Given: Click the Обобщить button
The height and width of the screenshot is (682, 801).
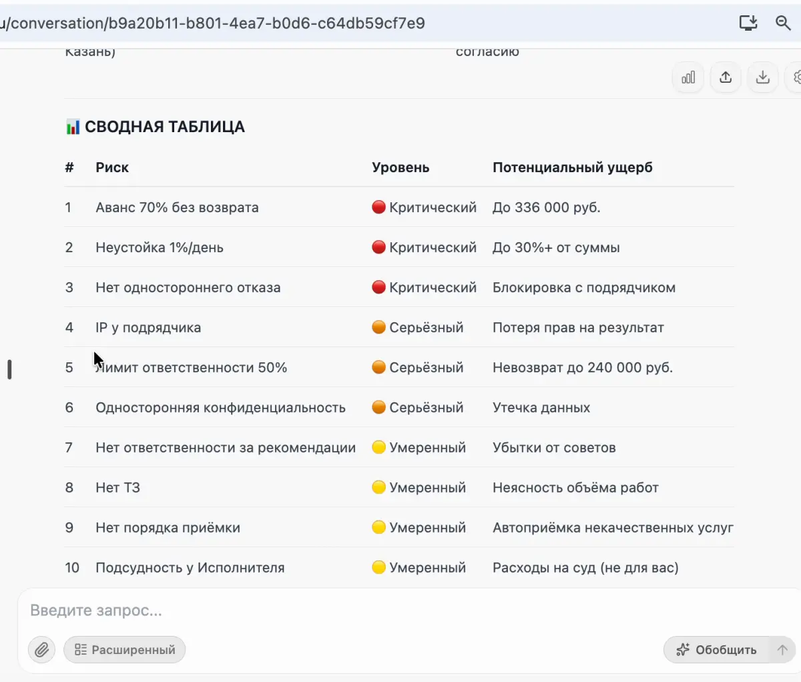Looking at the screenshot, I should click(716, 649).
